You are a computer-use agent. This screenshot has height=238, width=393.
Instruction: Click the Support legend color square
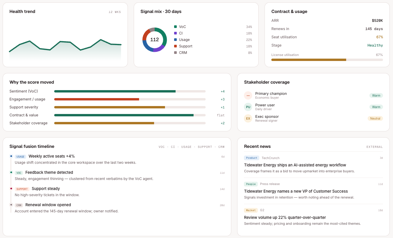tap(175, 46)
